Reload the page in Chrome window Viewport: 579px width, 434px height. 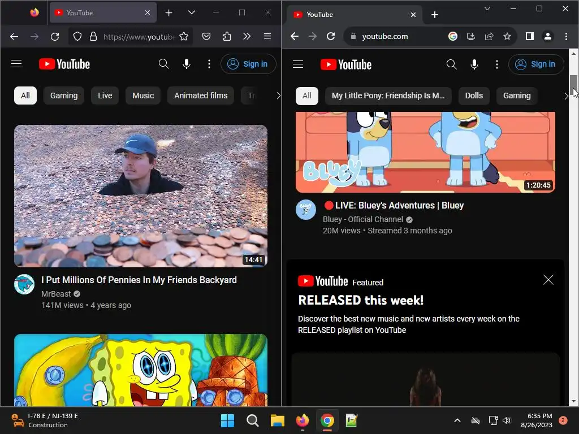click(331, 36)
